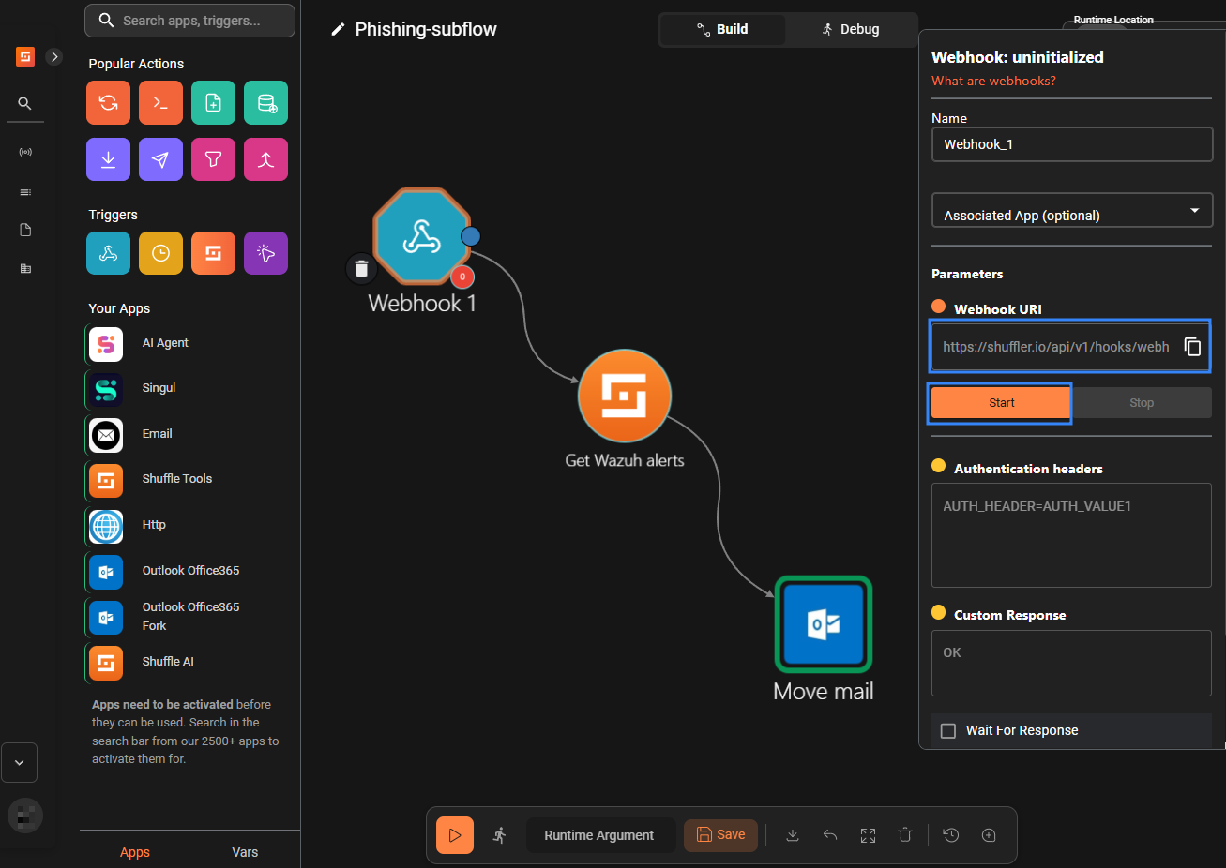1226x868 pixels.
Task: Enable the Wait For Response checkbox
Action: (948, 730)
